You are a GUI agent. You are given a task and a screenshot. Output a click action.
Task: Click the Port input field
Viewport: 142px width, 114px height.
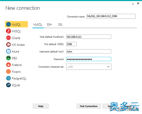click(71, 44)
